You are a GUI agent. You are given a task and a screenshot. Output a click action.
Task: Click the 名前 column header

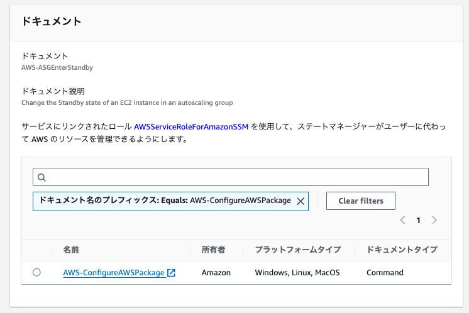[72, 250]
